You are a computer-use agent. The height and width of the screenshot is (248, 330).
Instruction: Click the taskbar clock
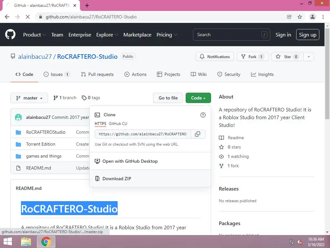316,242
